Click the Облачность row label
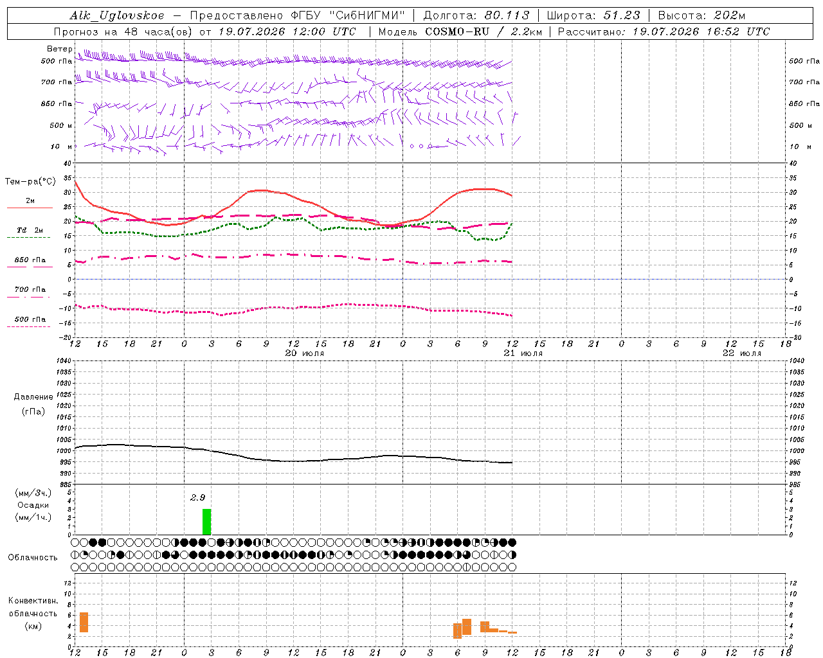The height and width of the screenshot is (658, 823). pyautogui.click(x=33, y=557)
